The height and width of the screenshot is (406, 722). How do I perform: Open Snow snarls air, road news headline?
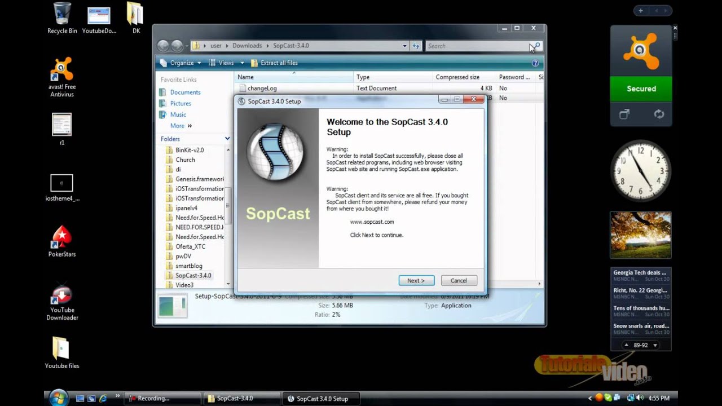pos(641,326)
